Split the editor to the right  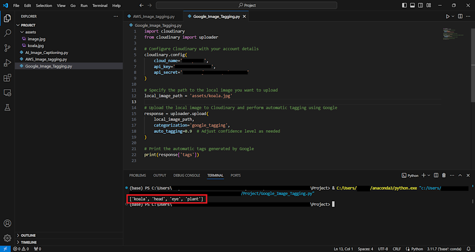460,16
